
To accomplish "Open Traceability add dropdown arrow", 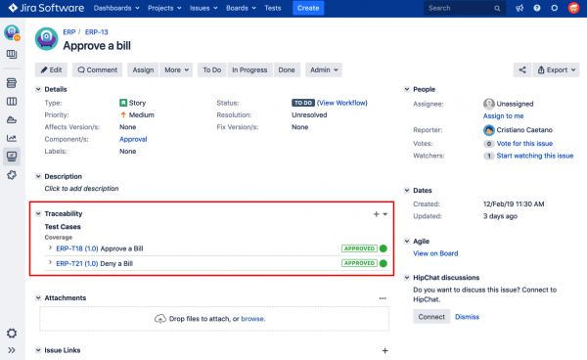I will (385, 214).
